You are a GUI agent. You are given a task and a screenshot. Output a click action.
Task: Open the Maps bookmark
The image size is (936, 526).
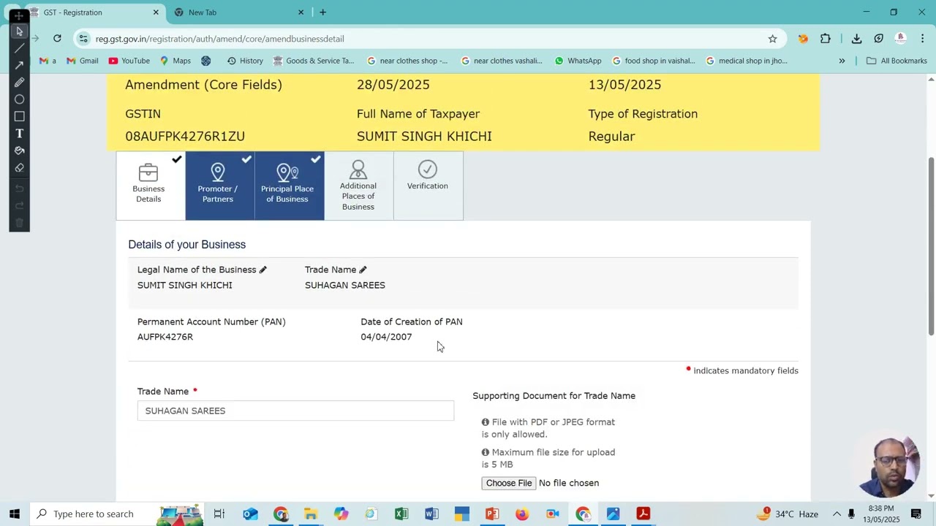coord(175,61)
